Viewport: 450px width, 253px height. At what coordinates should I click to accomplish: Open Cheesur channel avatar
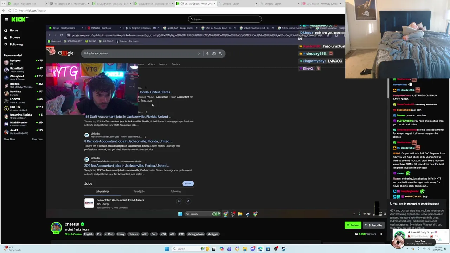pyautogui.click(x=56, y=228)
